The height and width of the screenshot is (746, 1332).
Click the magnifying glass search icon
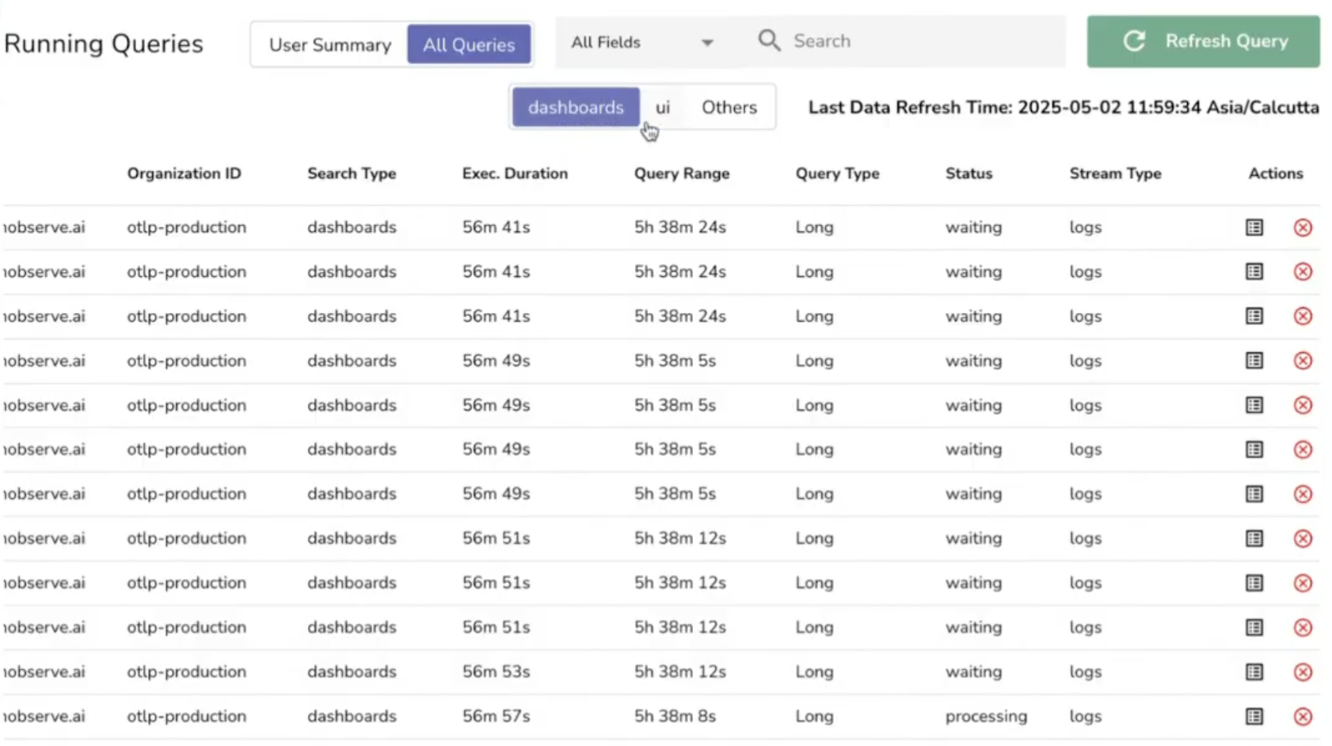click(x=768, y=40)
